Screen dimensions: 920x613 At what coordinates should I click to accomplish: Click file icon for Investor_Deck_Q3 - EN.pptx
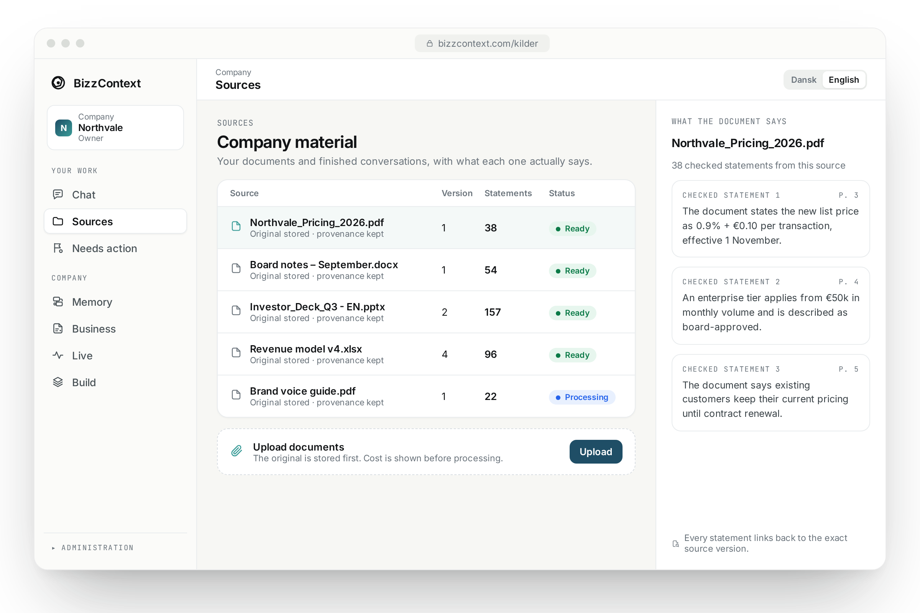pos(236,310)
